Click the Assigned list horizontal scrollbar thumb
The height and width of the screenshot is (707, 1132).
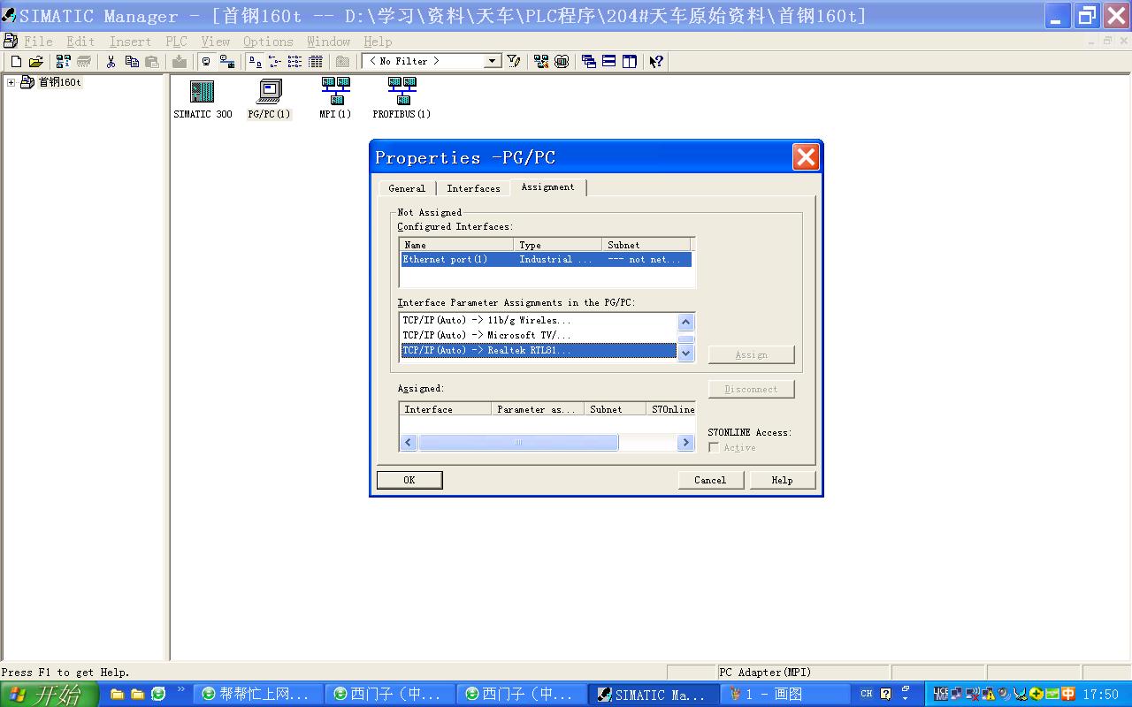[x=518, y=443]
